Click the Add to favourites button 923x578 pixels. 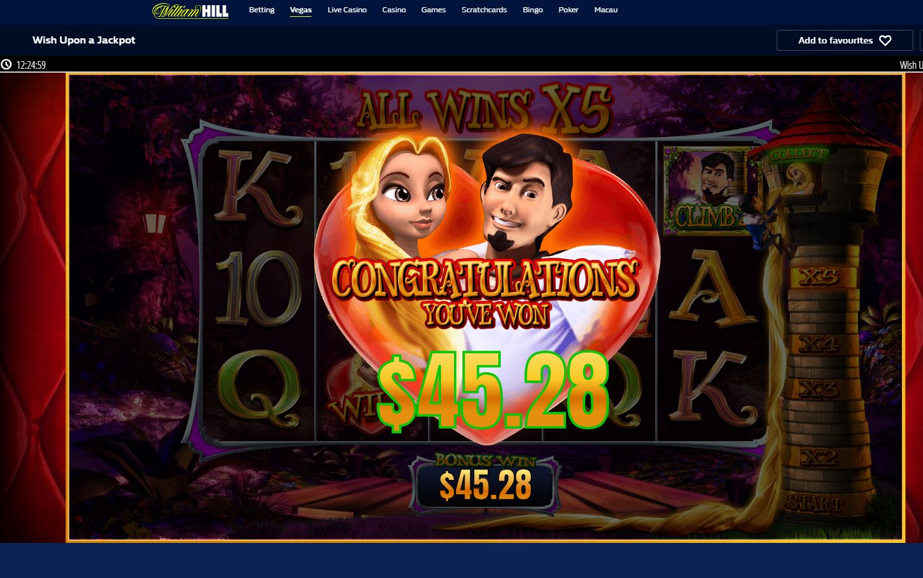(x=845, y=40)
